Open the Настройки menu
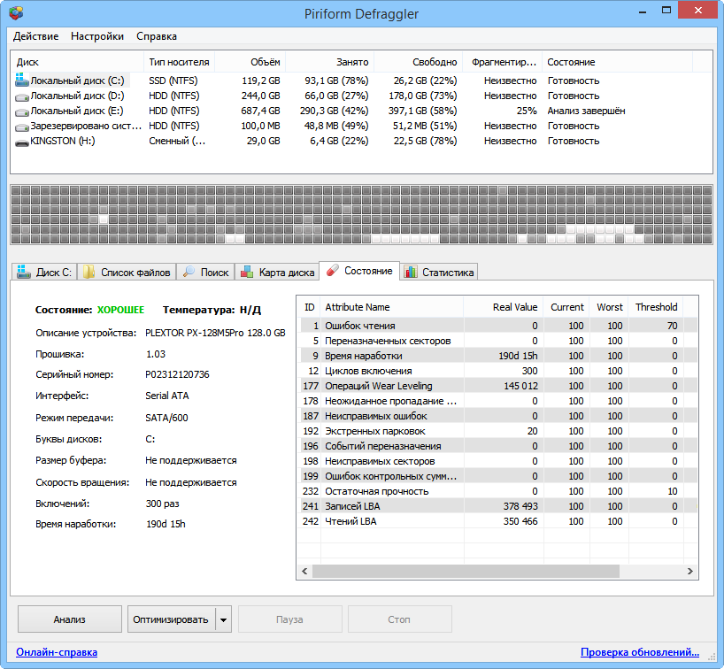Screen dimensions: 724x669 click(x=97, y=36)
